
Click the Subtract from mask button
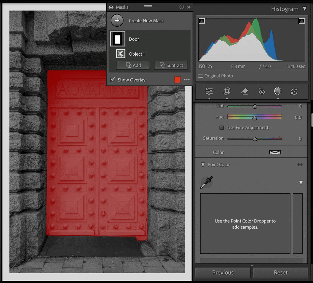pyautogui.click(x=171, y=65)
